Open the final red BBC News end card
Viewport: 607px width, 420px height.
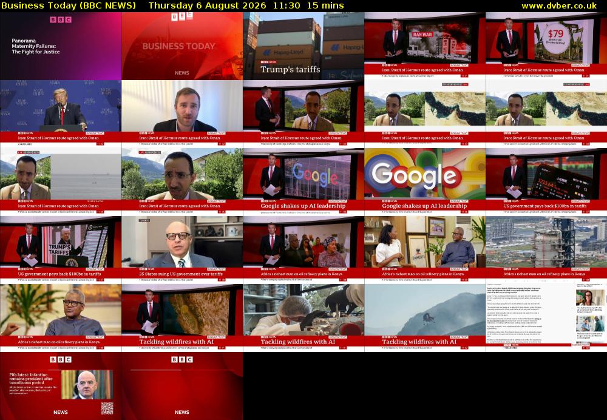(182, 386)
